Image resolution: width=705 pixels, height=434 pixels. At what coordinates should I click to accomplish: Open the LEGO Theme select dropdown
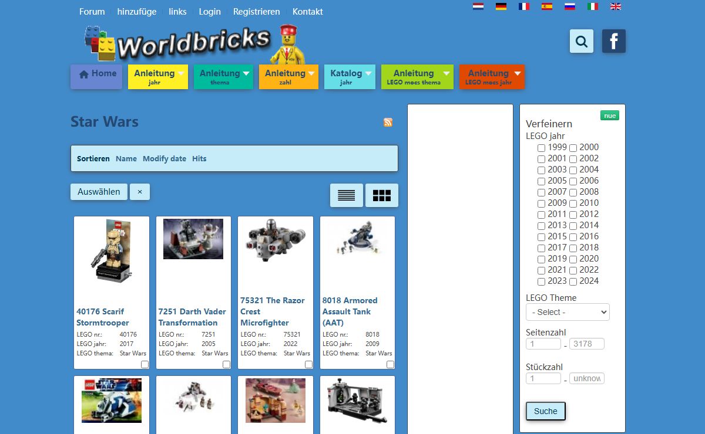[568, 312]
